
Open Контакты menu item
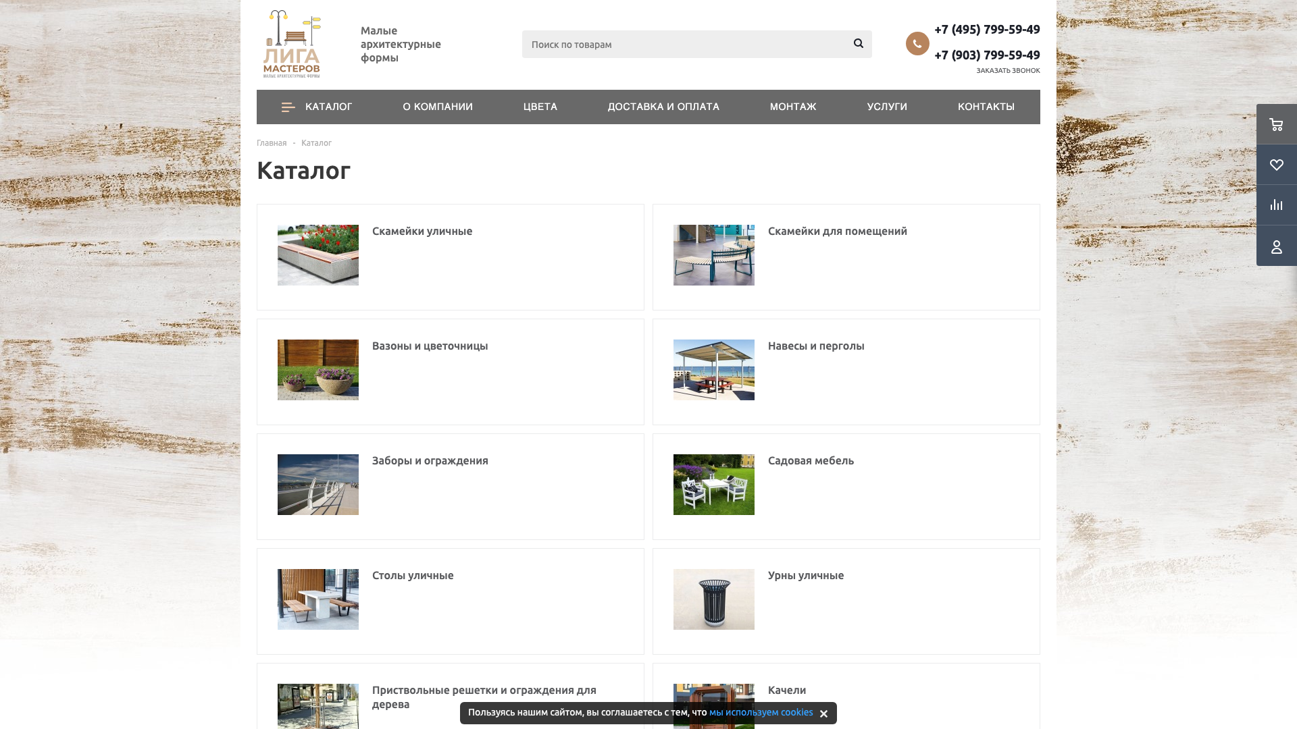pyautogui.click(x=986, y=107)
